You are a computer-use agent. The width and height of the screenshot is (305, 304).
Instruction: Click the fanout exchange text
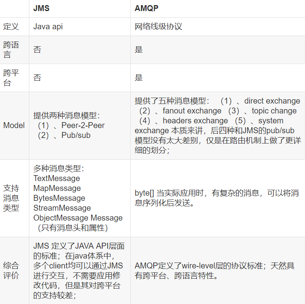coord(192,111)
